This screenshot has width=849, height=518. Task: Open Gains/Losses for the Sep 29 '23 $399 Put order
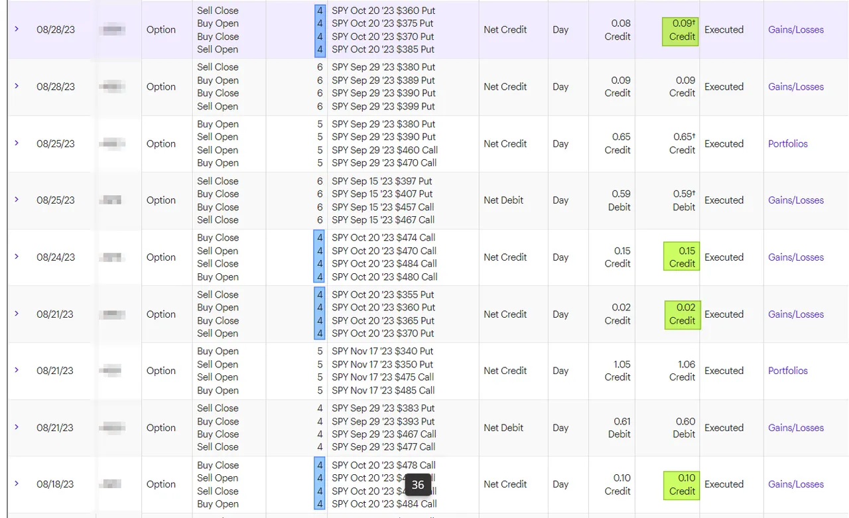(x=796, y=87)
